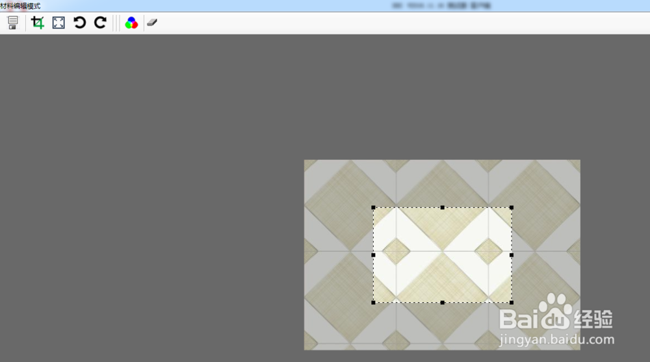650x362 pixels.
Task: Click the counter-clockwise undo arrow
Action: (x=79, y=22)
